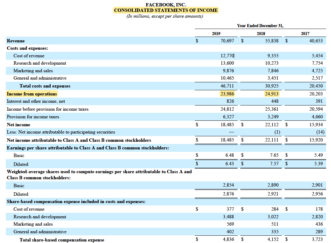Select the 2019 Cost of revenue cell 12,770

227,55
